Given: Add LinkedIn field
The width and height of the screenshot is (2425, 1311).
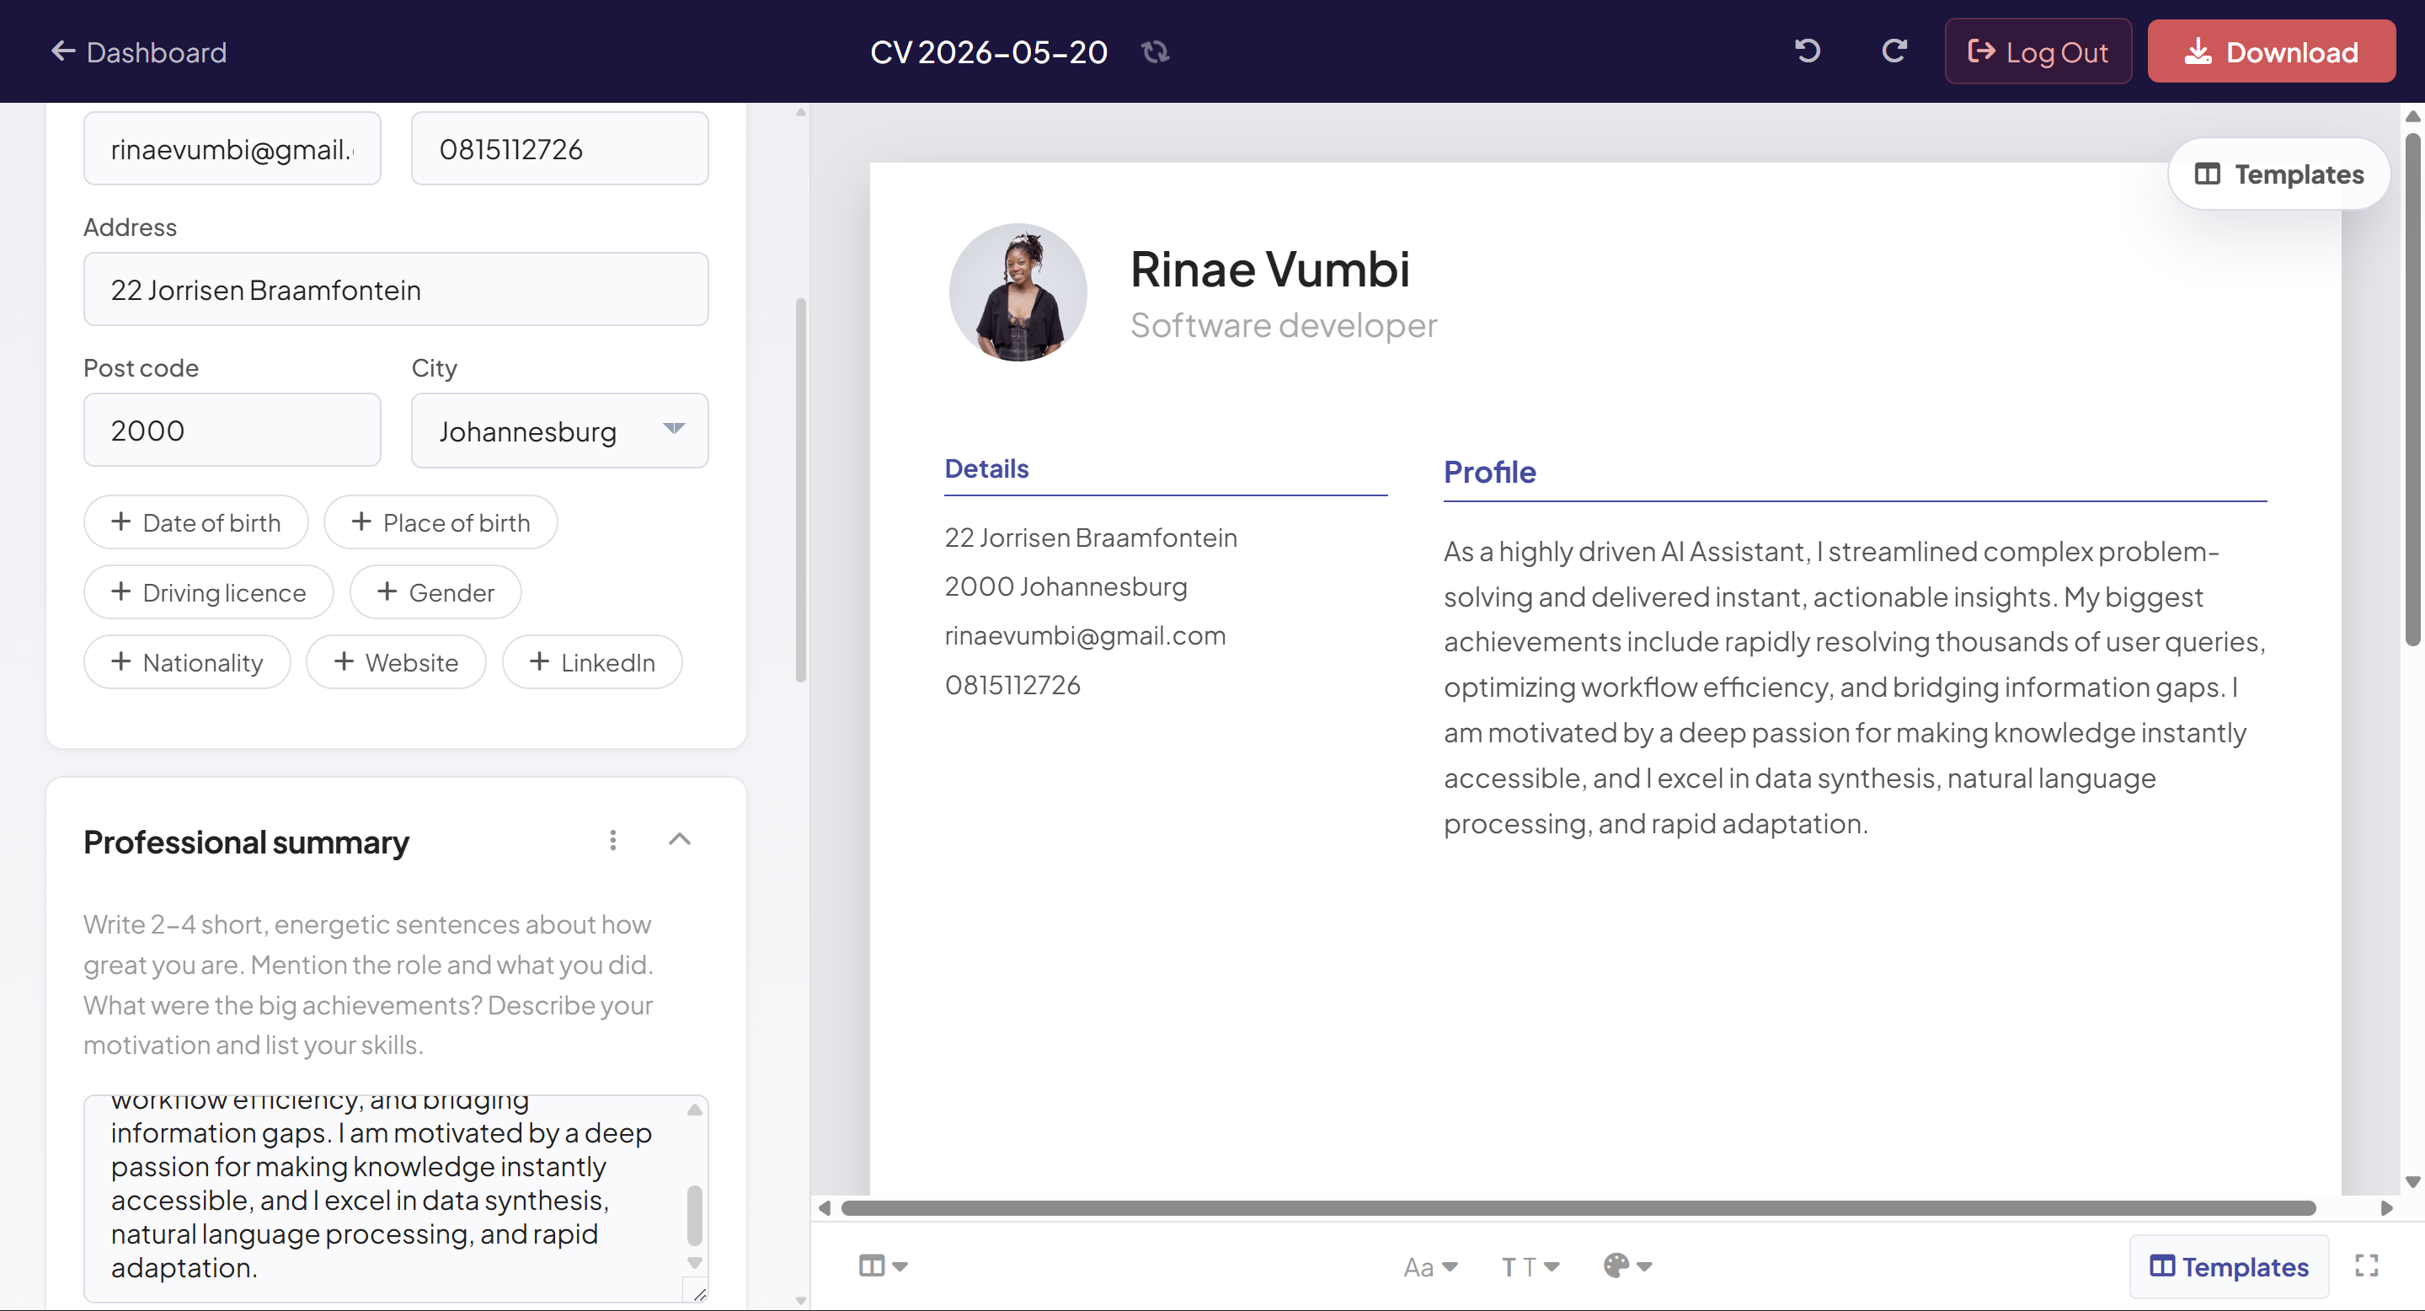Looking at the screenshot, I should pyautogui.click(x=592, y=661).
